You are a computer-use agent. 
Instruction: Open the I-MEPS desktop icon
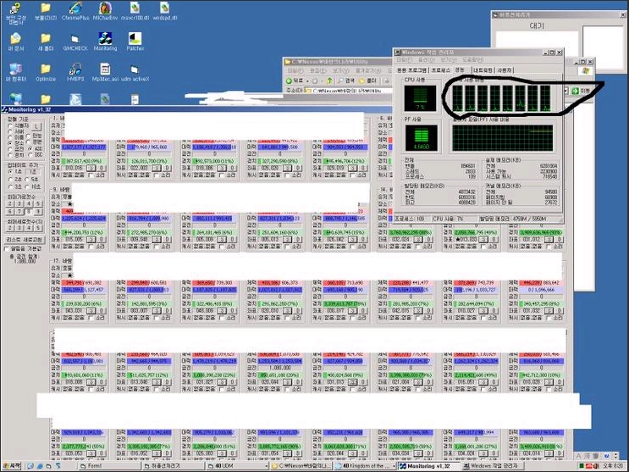(x=75, y=69)
